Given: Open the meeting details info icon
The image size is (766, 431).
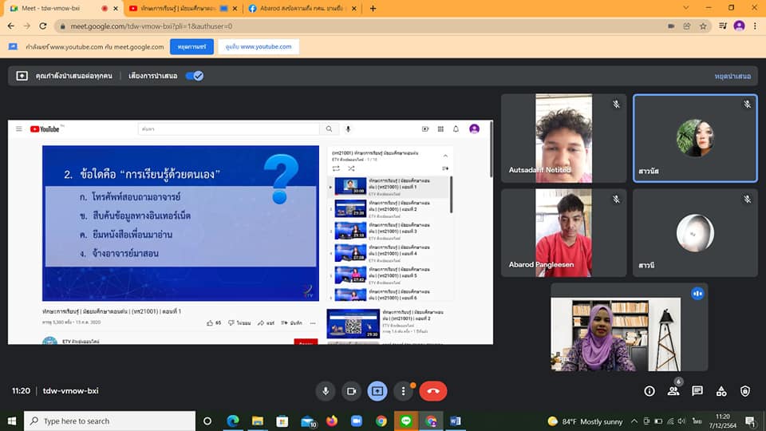Looking at the screenshot, I should pyautogui.click(x=650, y=391).
